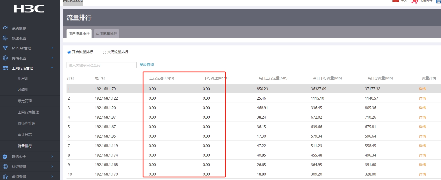Viewport: 441px width, 180px height.
Task: Select user 192.168.1.170 cell
Action: [x=106, y=174]
